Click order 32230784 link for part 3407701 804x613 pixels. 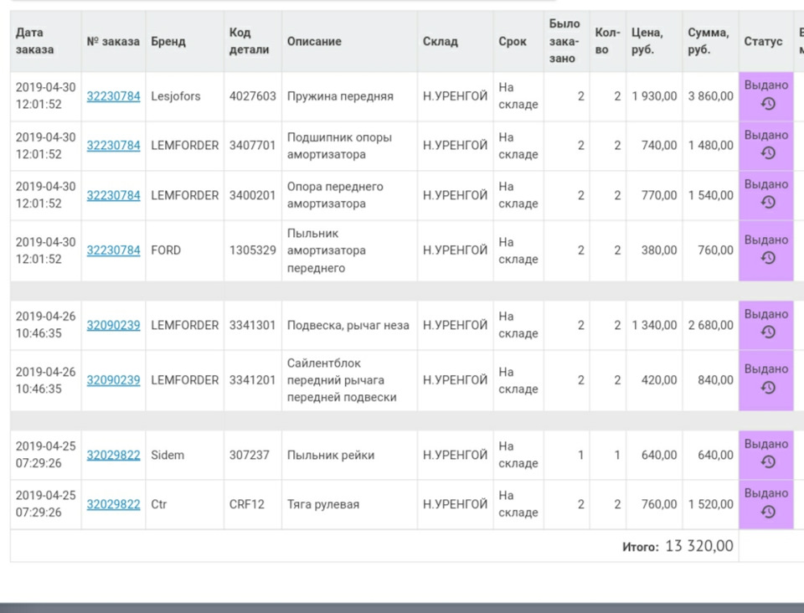point(113,145)
